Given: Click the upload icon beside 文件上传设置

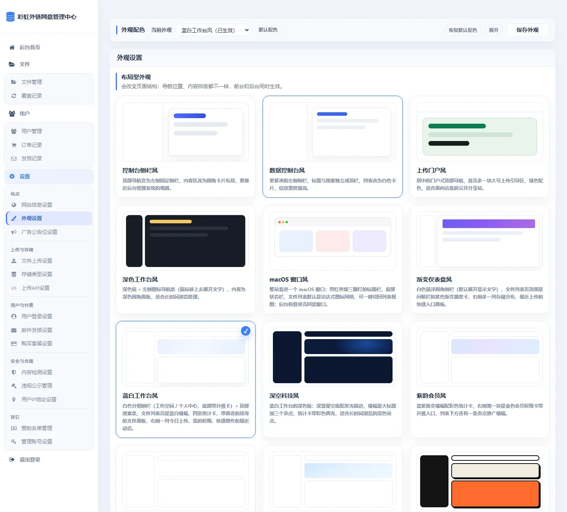Looking at the screenshot, I should (x=14, y=261).
